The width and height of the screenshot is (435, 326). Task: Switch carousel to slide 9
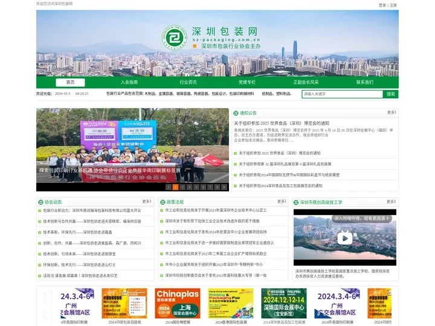click(x=224, y=187)
